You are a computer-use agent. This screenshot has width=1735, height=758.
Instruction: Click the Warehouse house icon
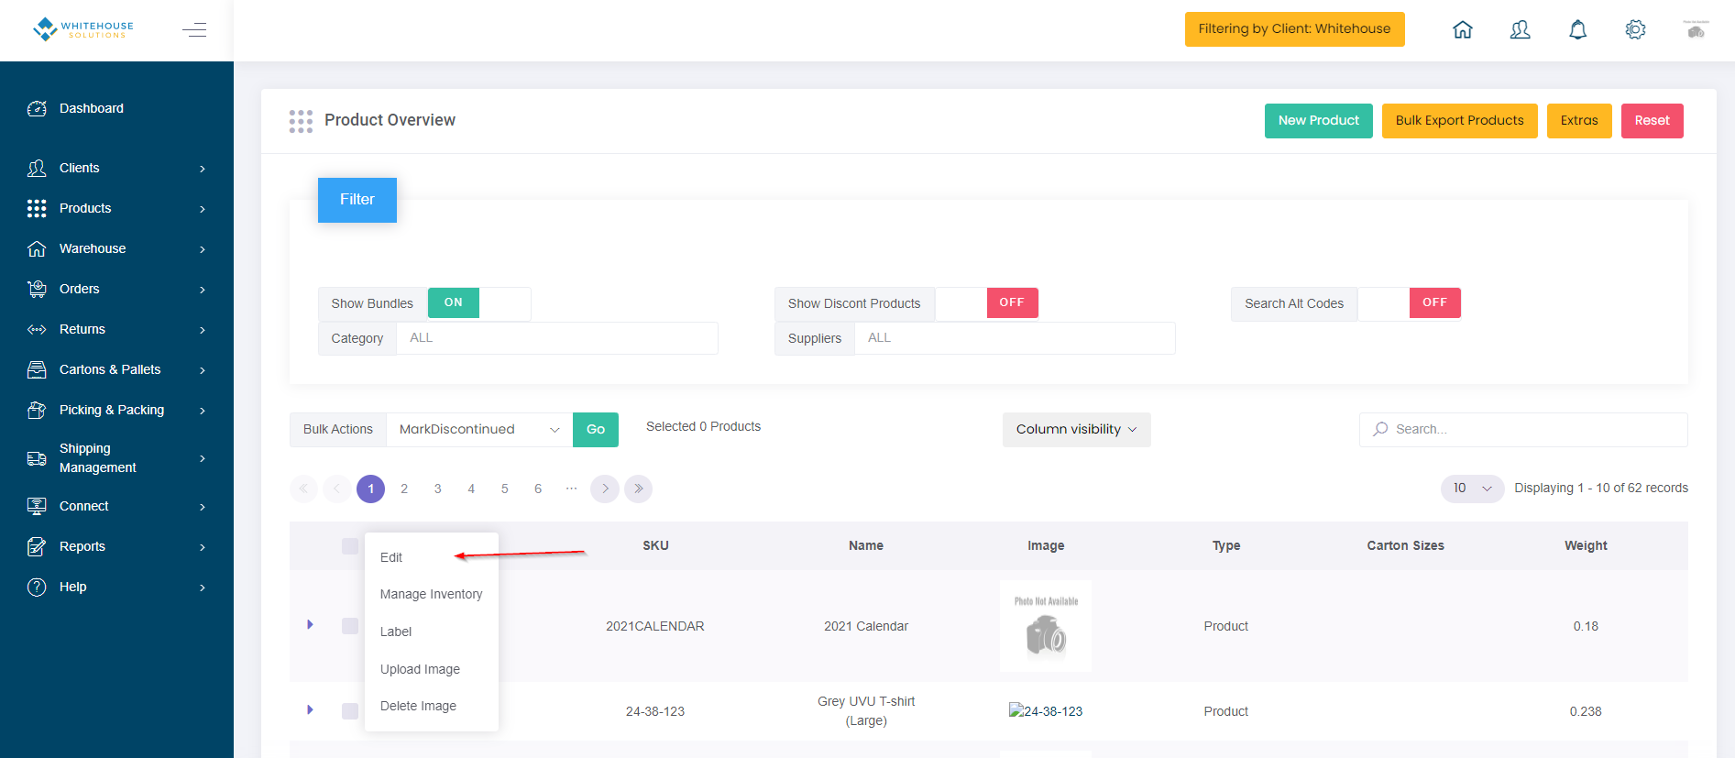coord(37,248)
